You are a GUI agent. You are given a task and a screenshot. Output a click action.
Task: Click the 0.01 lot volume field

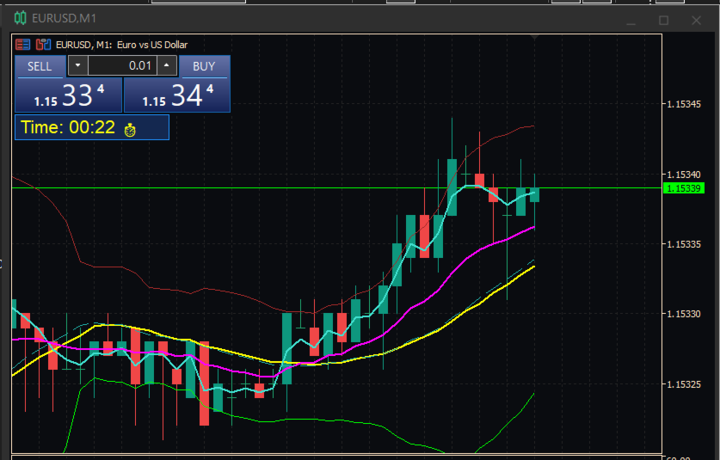click(x=123, y=65)
